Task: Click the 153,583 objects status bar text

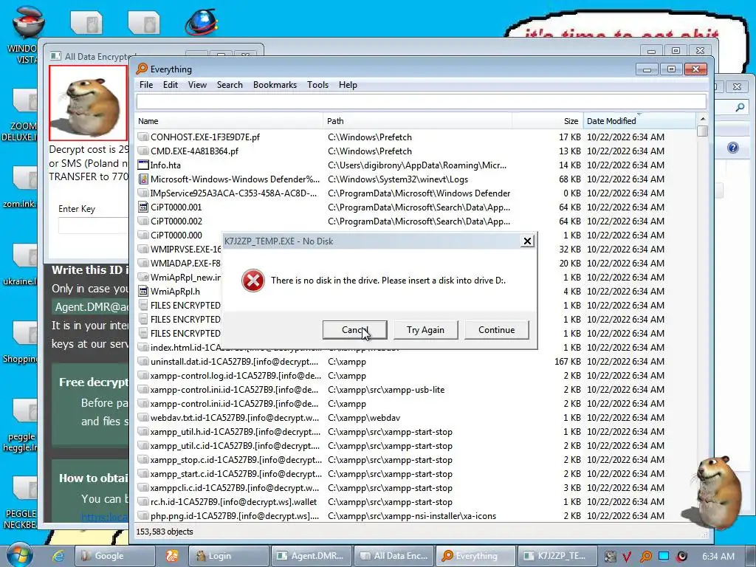Action: [165, 532]
